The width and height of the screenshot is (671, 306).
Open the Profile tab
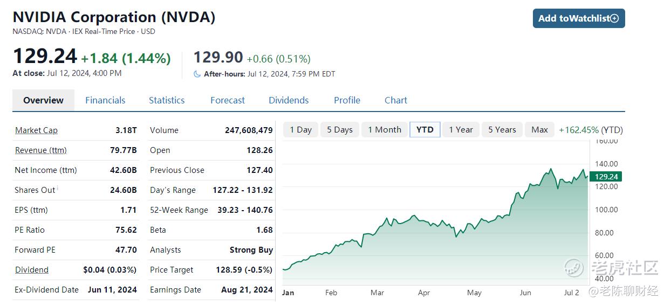[x=347, y=100]
